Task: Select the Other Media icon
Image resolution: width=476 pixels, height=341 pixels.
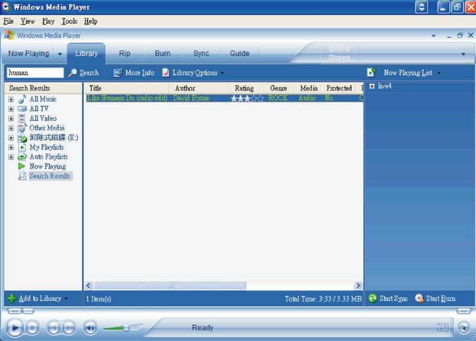Action: pyautogui.click(x=22, y=128)
